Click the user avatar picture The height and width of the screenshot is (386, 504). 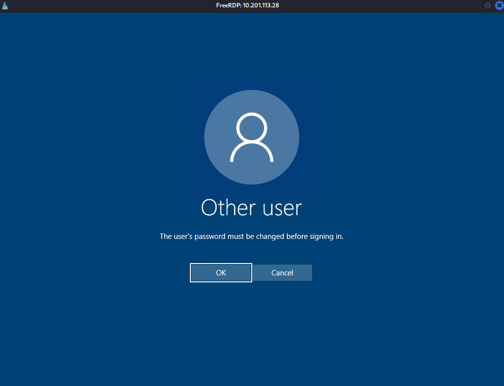252,137
